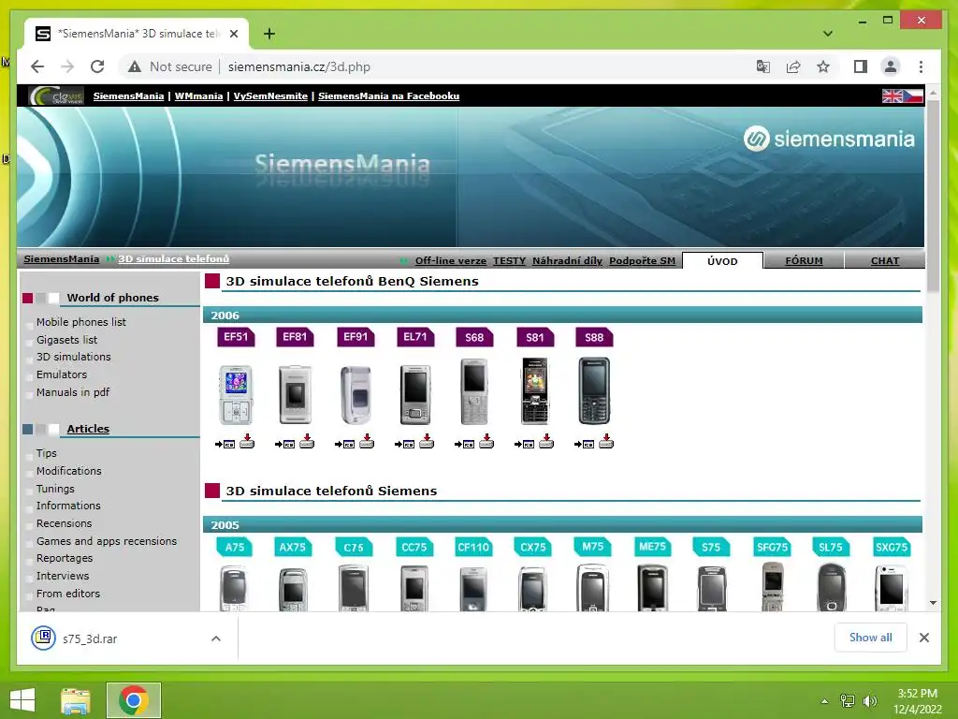The width and height of the screenshot is (958, 719).
Task: Open Gigasets list in sidebar
Action: coord(66,339)
